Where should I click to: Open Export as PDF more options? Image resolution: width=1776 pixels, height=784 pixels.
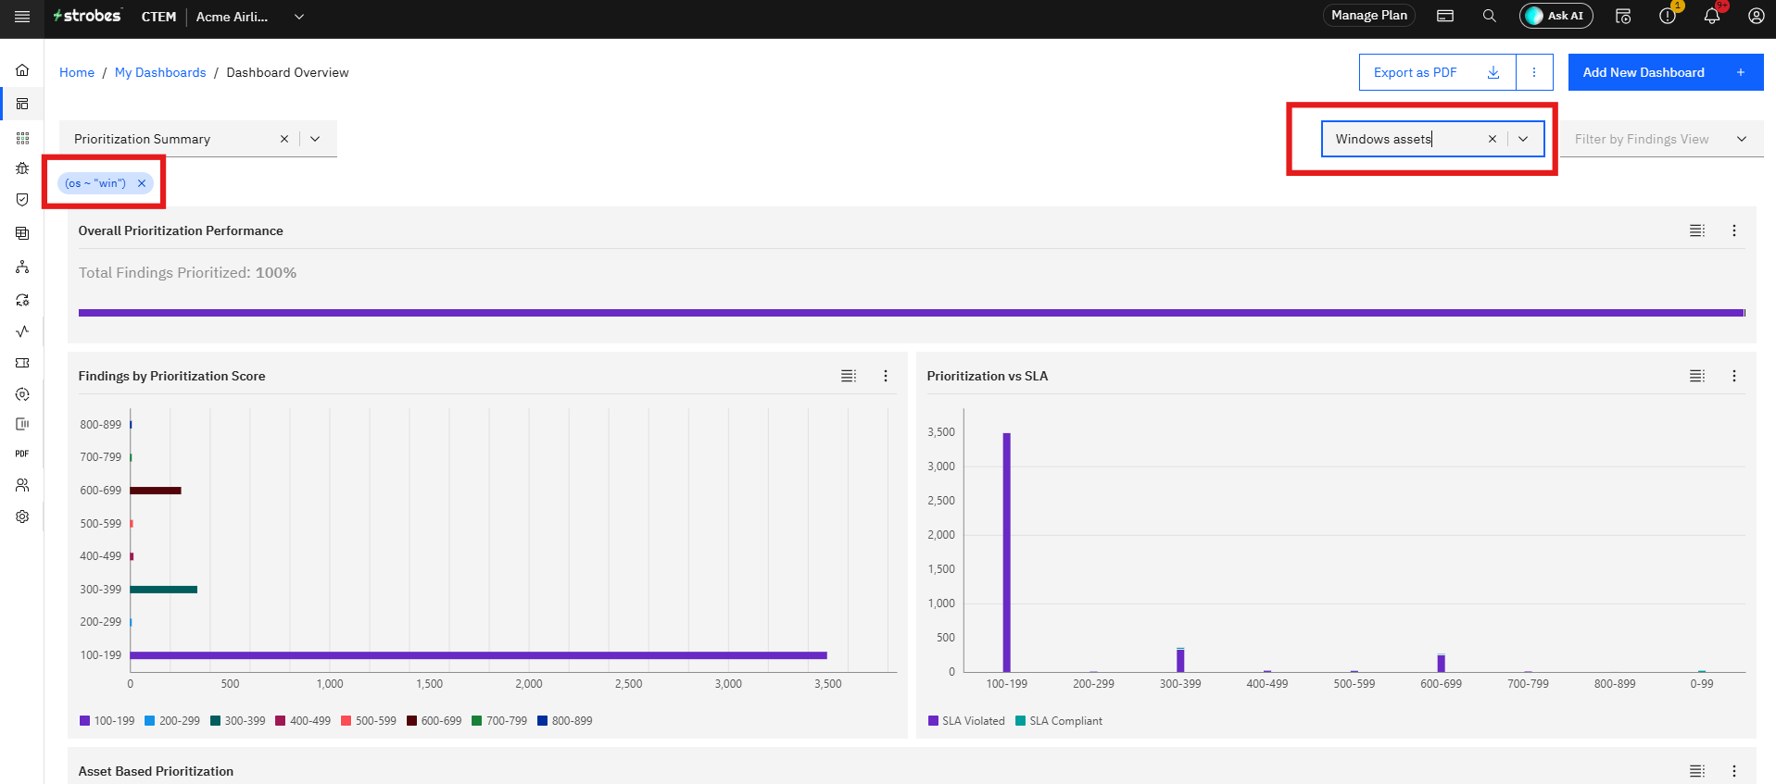(1534, 72)
